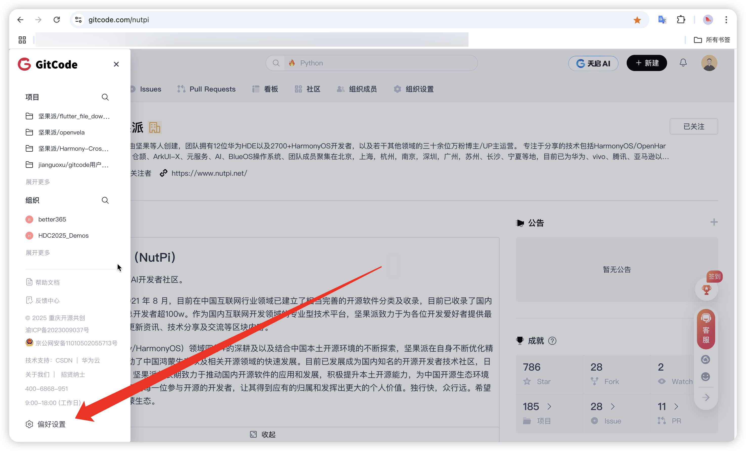This screenshot has width=746, height=451.
Task: Open Google Translate extension icon
Action: click(662, 20)
